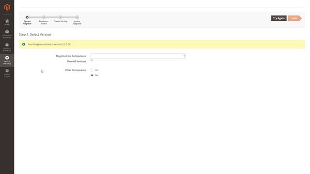Open the Home sidebar icon
310x174 pixels.
[7, 22]
